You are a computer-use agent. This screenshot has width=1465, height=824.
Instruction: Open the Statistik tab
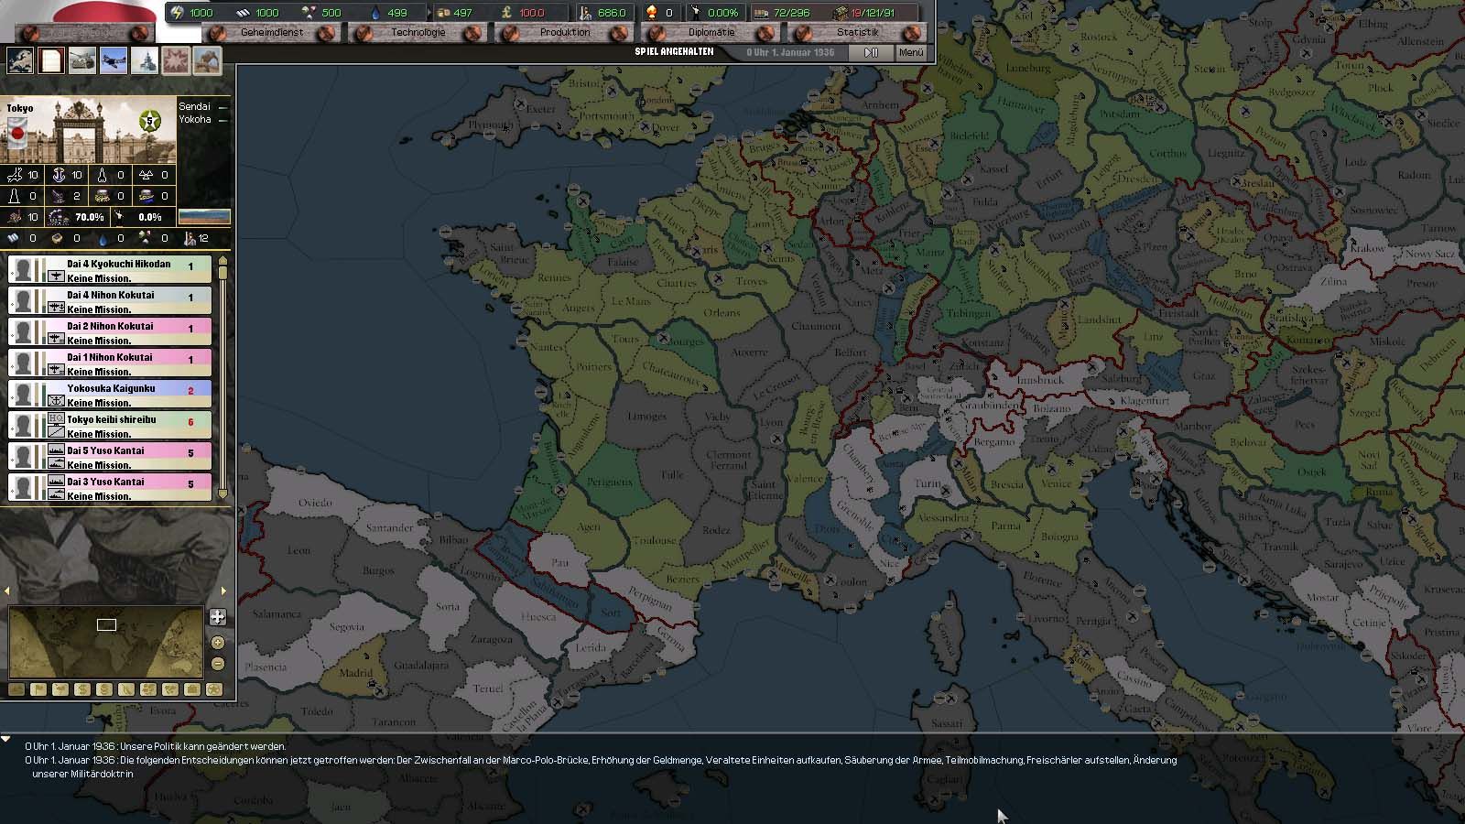pos(858,32)
